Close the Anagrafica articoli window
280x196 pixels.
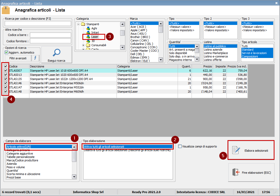pos(276,3)
